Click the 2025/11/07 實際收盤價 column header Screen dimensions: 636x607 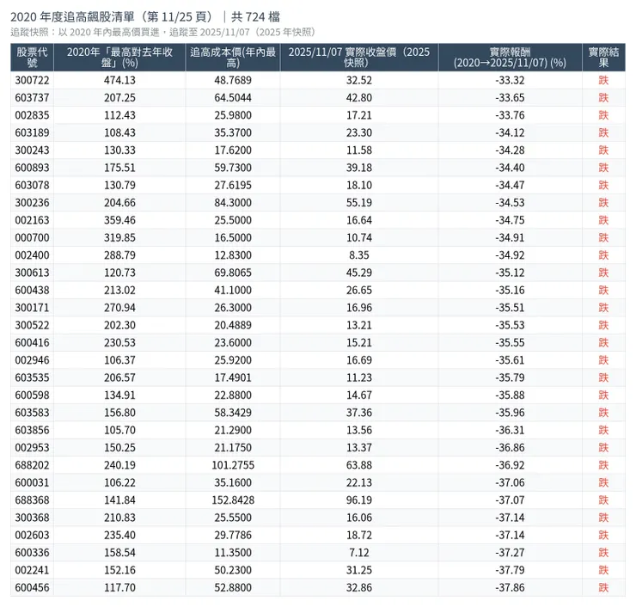pos(359,58)
